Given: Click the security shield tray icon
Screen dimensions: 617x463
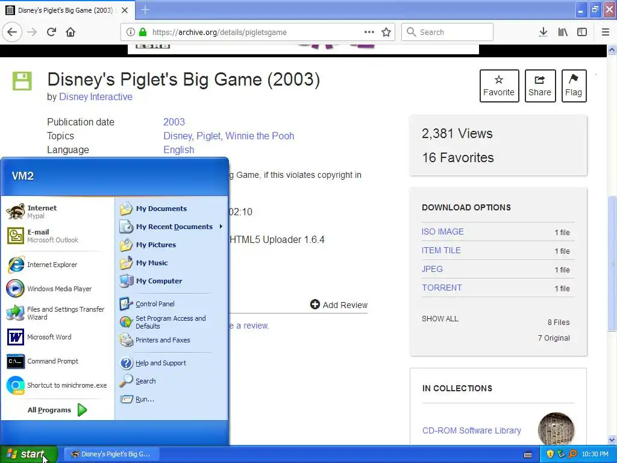Looking at the screenshot, I should click(x=550, y=454).
